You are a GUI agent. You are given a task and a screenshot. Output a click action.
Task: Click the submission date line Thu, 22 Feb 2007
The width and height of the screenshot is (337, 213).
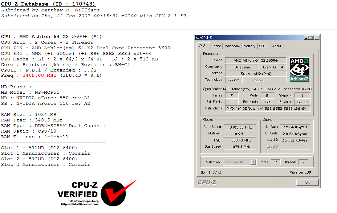click(x=94, y=16)
